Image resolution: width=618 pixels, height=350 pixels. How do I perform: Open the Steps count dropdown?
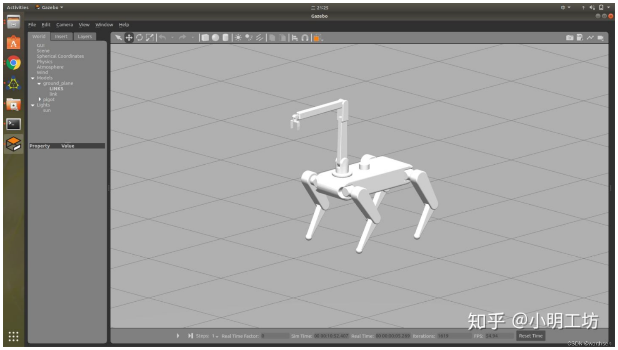point(215,336)
